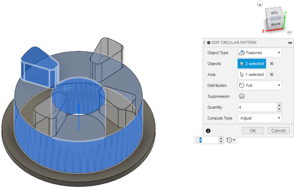Collapse the Edit Circular Pattern dialog
The height and width of the screenshot is (188, 294).
click(x=209, y=42)
